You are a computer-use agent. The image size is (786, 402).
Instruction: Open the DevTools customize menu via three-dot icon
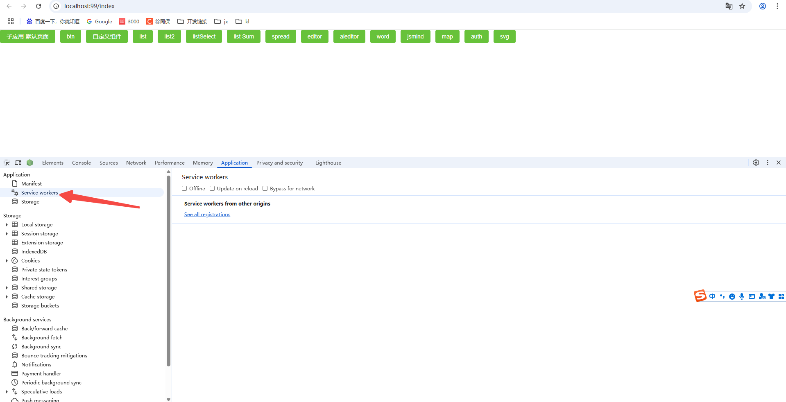767,163
